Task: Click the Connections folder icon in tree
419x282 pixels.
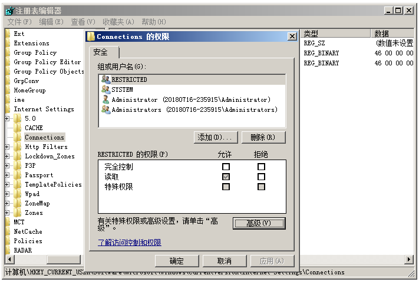Action: [18, 137]
